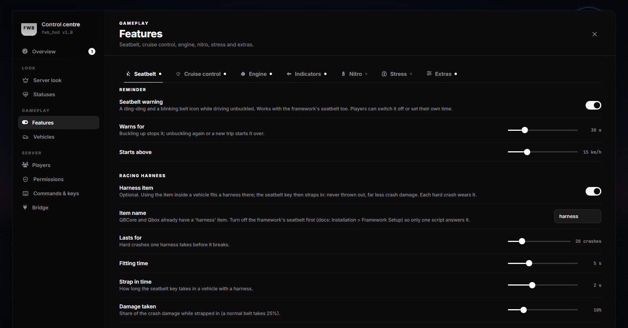The width and height of the screenshot is (628, 328).
Task: Click the 'REMINDER' section heading
Action: pyautogui.click(x=133, y=90)
